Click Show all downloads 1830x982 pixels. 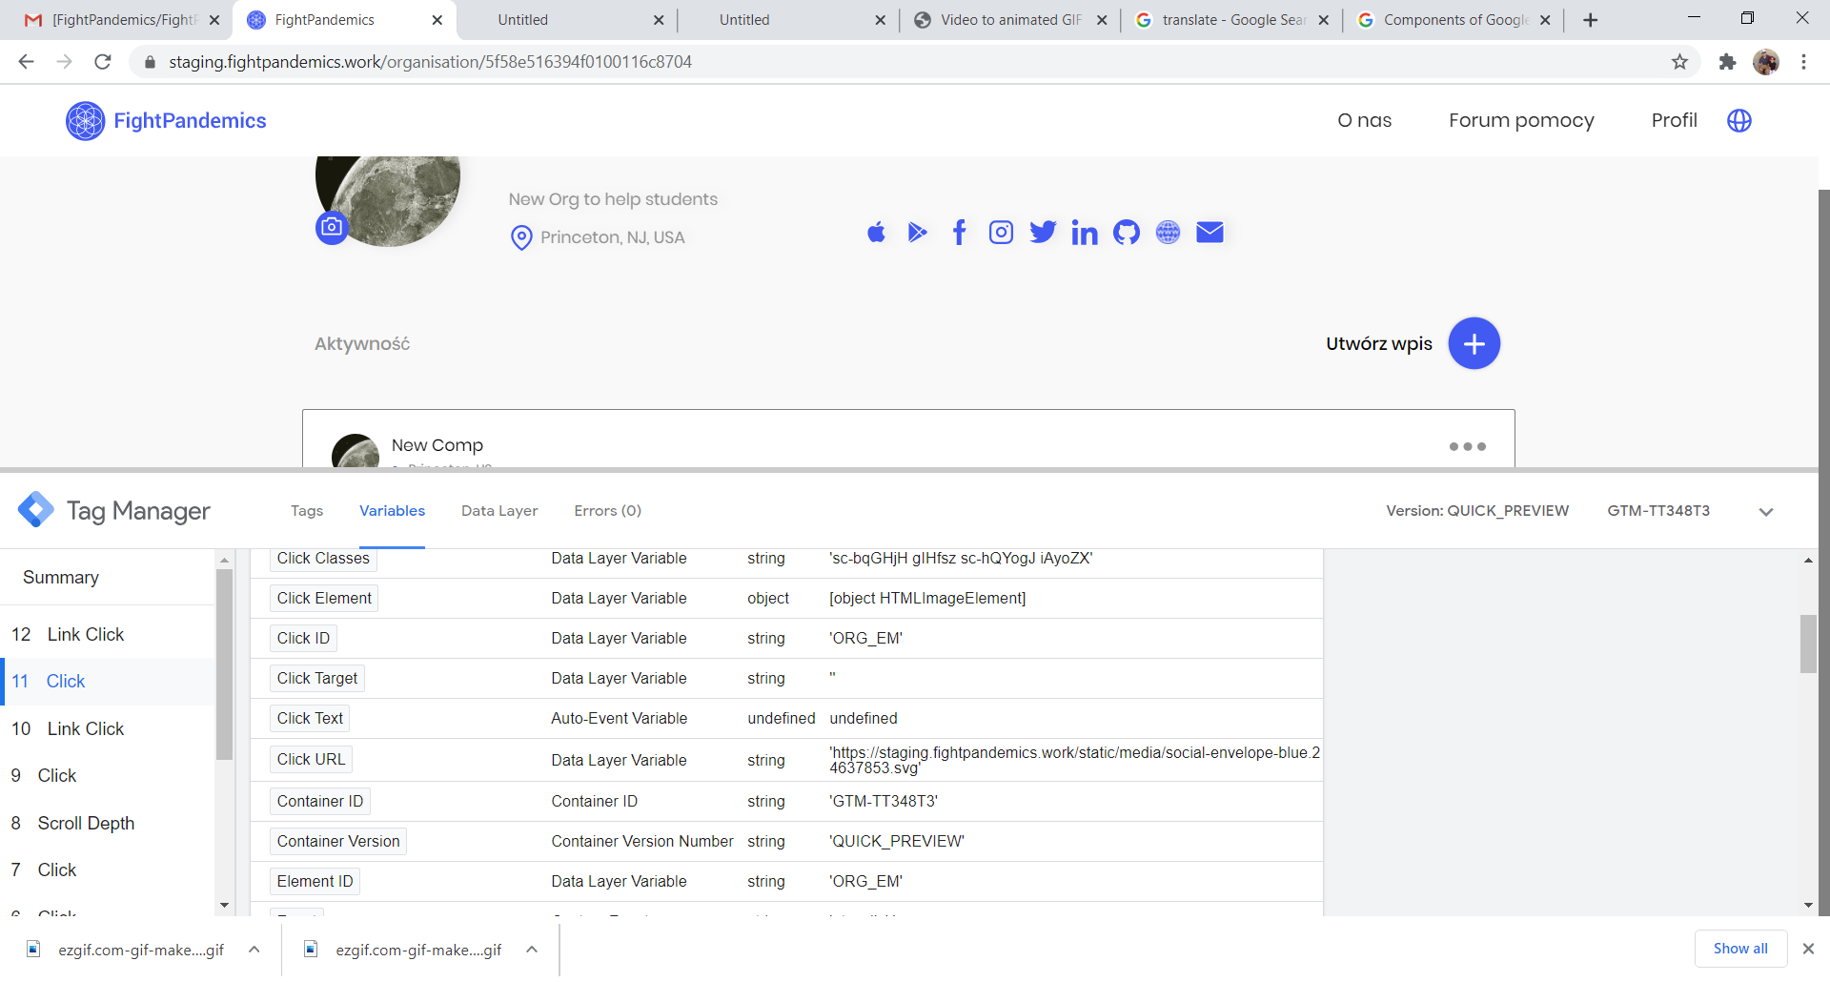coord(1740,949)
